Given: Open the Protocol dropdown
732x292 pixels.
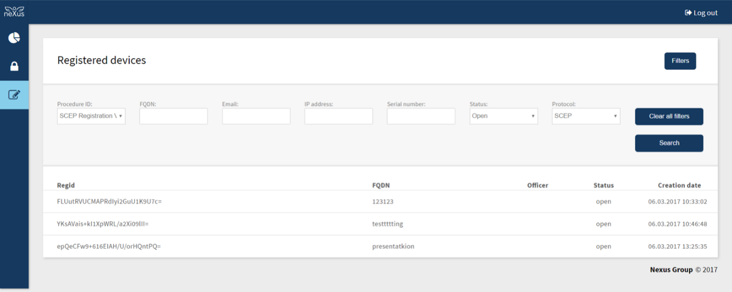Looking at the screenshot, I should point(586,116).
